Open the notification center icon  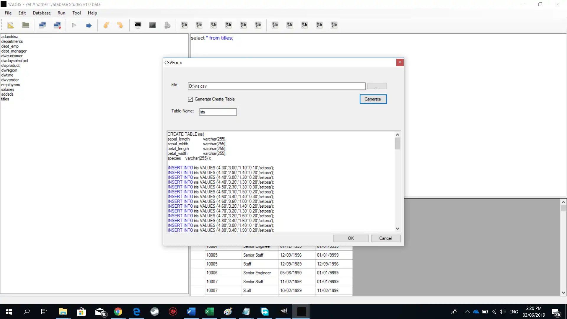556,312
